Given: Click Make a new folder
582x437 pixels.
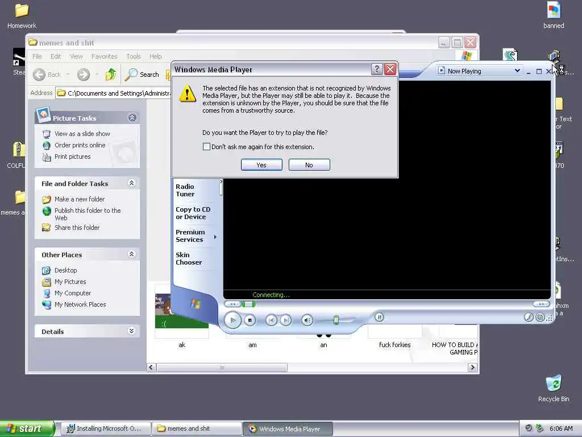Looking at the screenshot, I should [80, 199].
